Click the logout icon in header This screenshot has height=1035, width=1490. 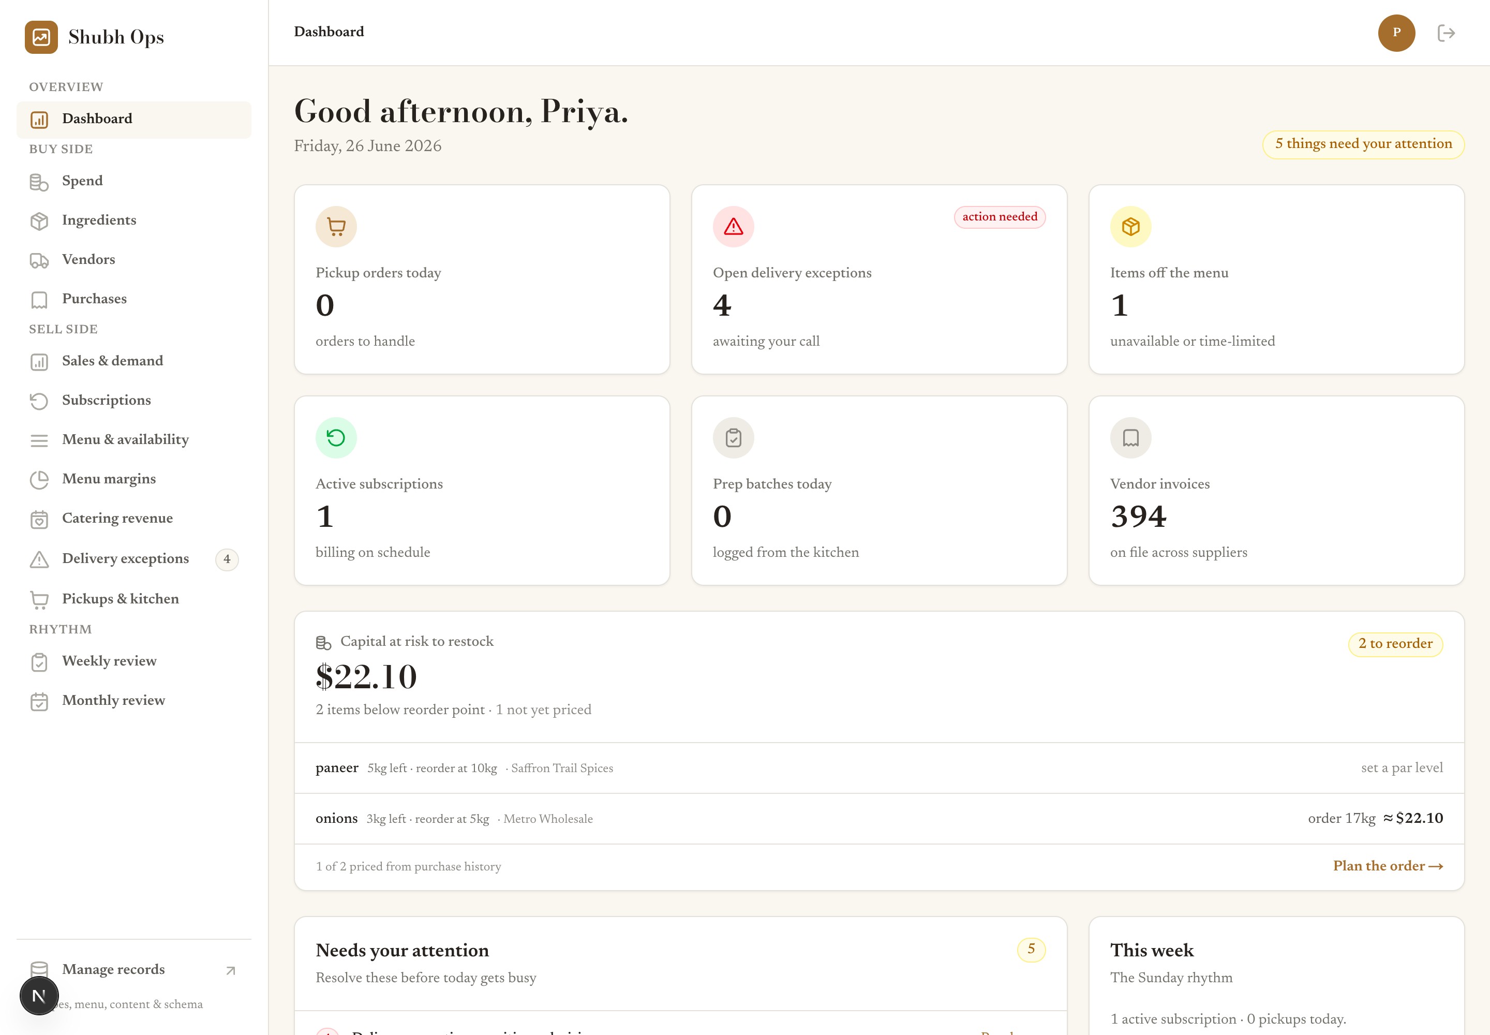click(x=1446, y=33)
